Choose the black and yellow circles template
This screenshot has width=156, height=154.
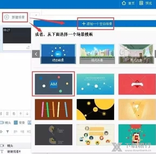point(95,110)
